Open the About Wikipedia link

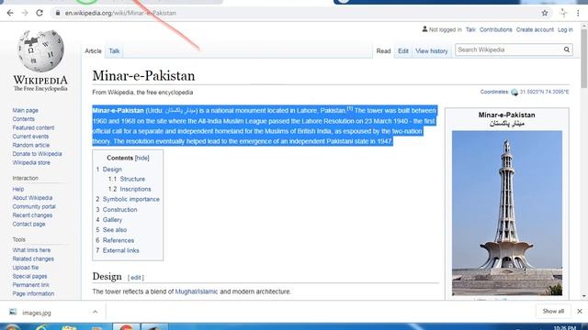(32, 198)
